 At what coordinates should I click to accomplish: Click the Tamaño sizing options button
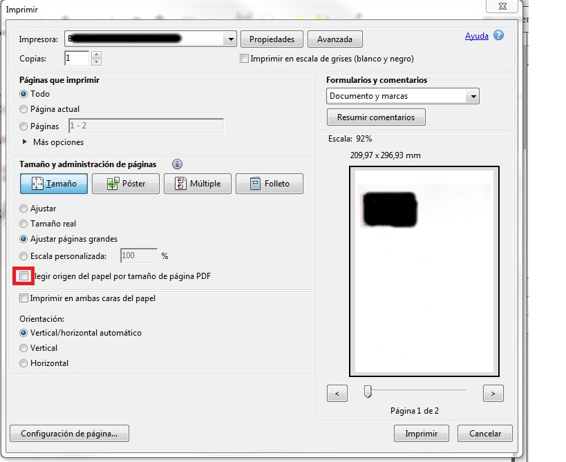[53, 184]
